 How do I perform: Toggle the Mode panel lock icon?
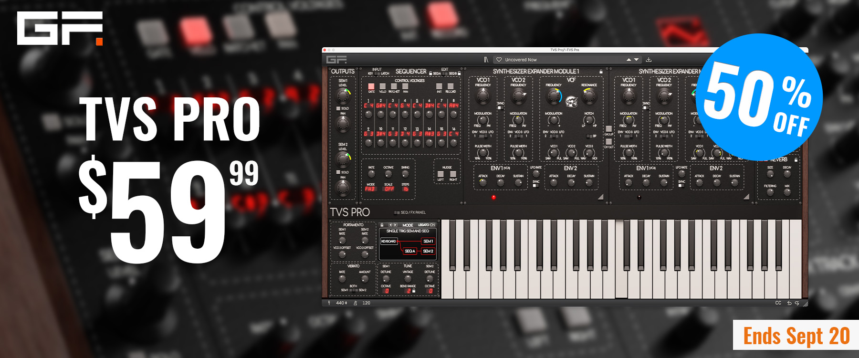coord(382,225)
